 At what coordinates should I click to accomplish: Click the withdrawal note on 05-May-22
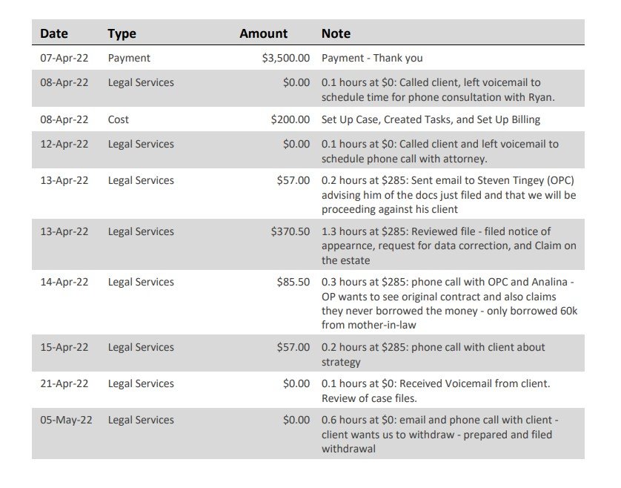pos(440,435)
